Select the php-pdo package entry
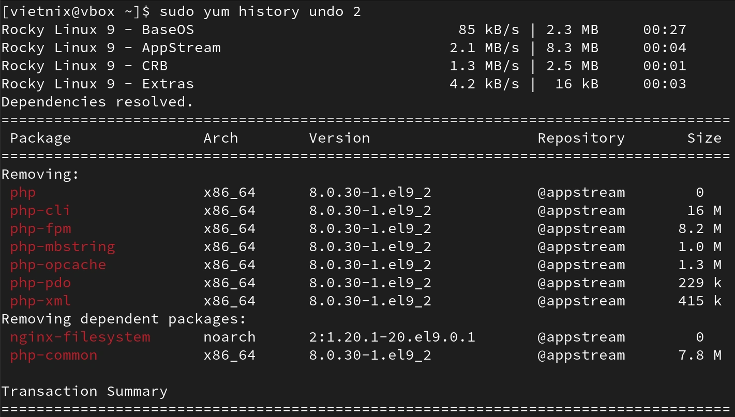The width and height of the screenshot is (735, 417). (x=40, y=283)
